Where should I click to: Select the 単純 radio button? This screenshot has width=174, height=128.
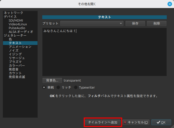[44, 87]
